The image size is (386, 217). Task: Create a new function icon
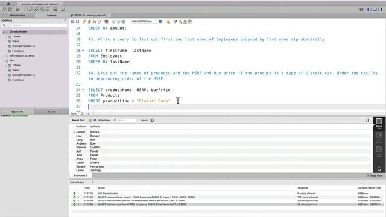(48, 10)
